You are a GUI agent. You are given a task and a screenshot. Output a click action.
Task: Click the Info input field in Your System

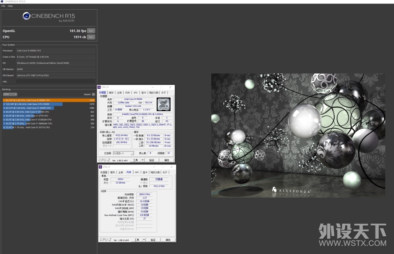[x=55, y=81]
